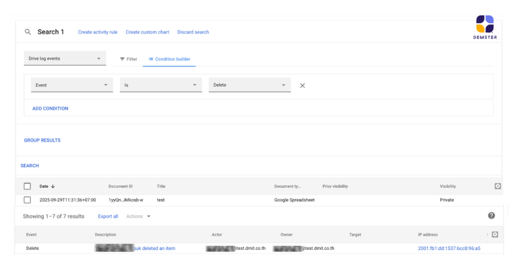
Task: Click the sort arrow next to Date
Action: click(x=53, y=186)
